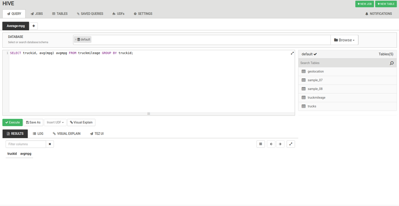
Task: Select the sample_07 table
Action: tap(347, 80)
